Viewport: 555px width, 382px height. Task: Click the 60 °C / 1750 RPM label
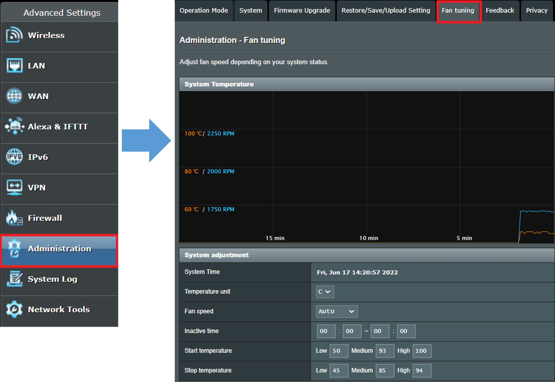(209, 209)
